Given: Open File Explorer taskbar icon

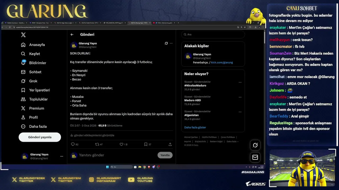Looking at the screenshot, I should (140, 167).
